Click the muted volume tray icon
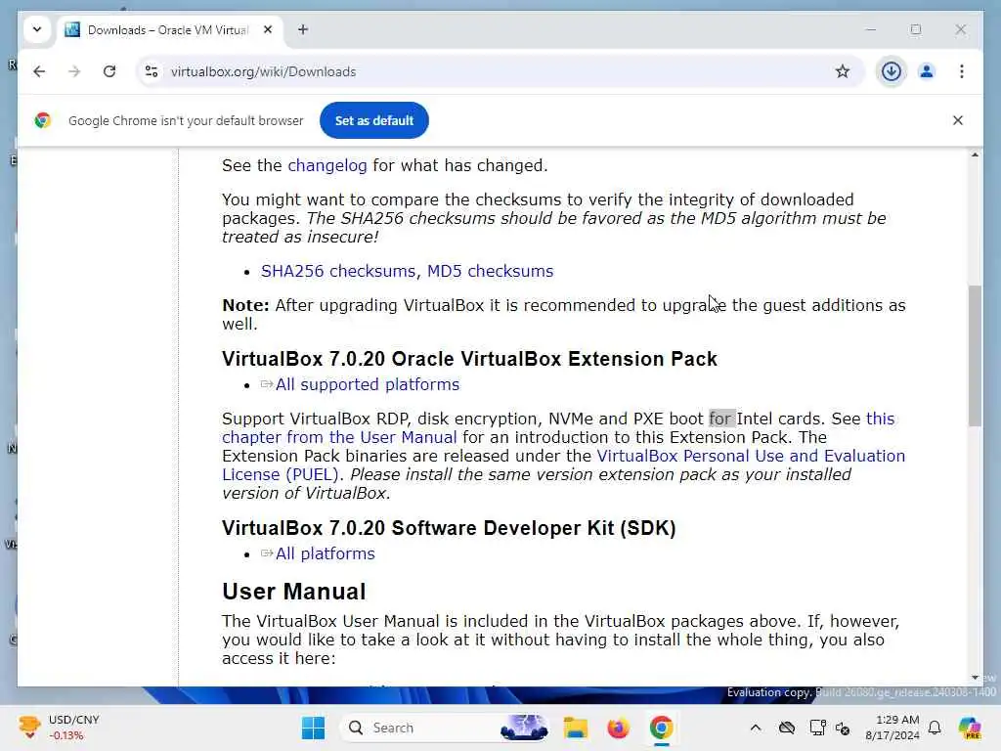Screen dimensions: 1001x751 pyautogui.click(x=843, y=728)
